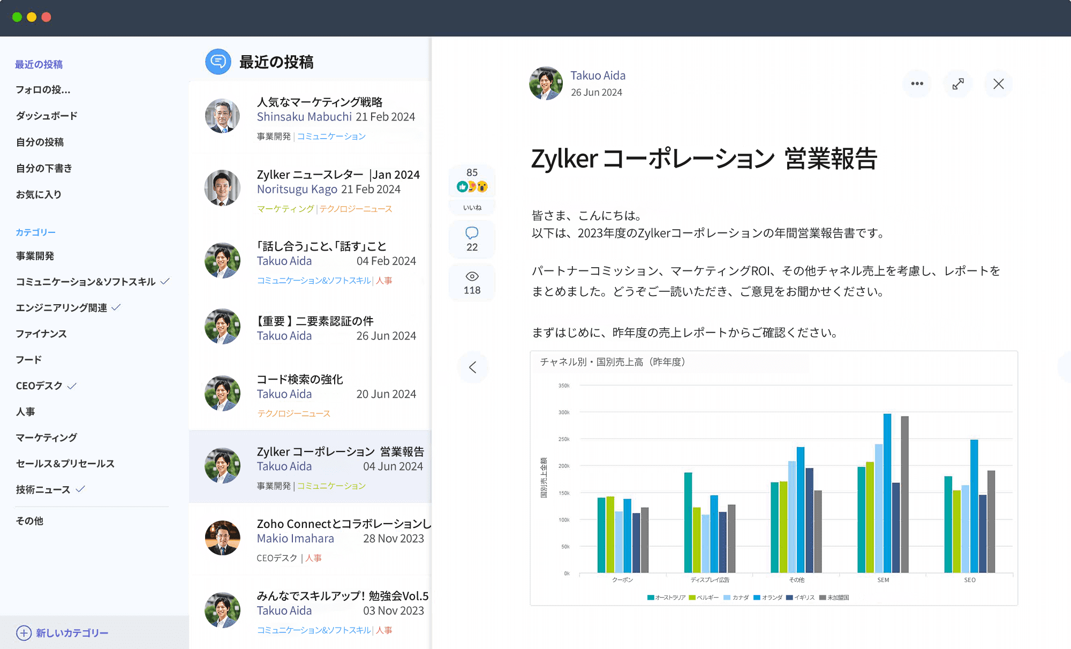Expand the その他 section in sidebar

(x=29, y=520)
